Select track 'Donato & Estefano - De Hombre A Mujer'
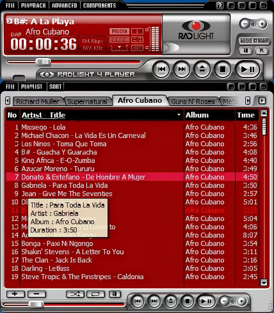The image size is (274, 313). (x=132, y=177)
